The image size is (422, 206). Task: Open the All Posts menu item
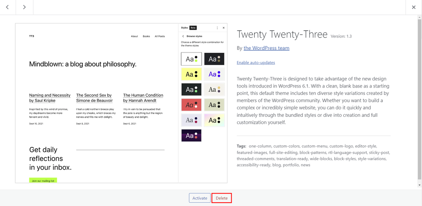[x=159, y=36]
